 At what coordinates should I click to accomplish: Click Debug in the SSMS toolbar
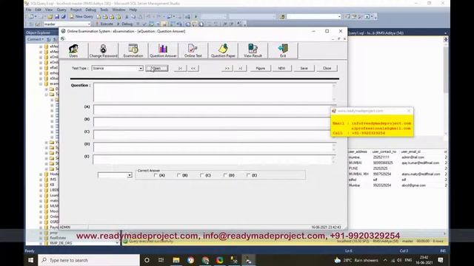[x=125, y=24]
